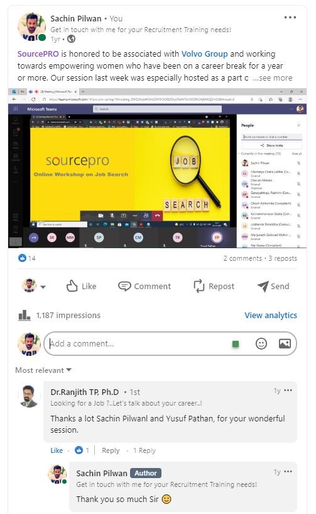Send the post via paper plane icon

[263, 286]
